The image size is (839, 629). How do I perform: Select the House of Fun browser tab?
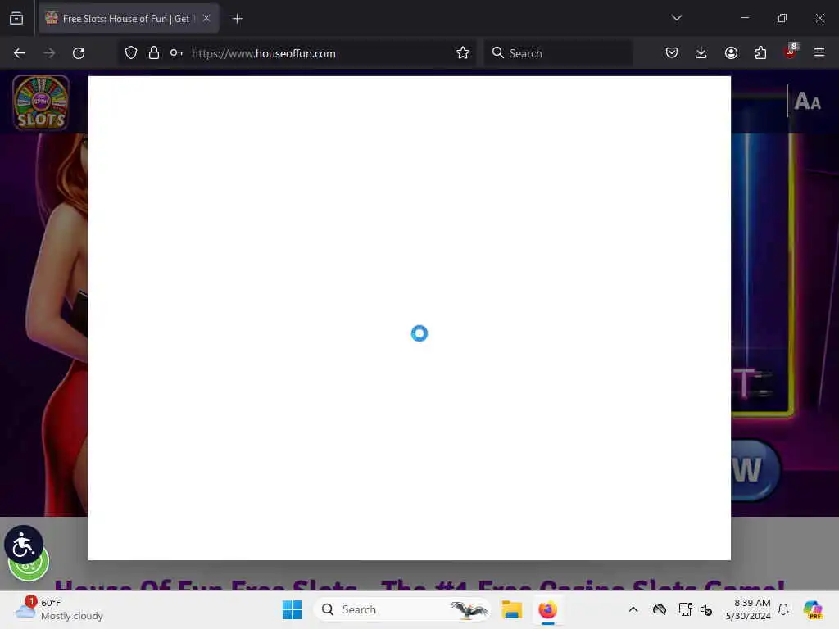pos(129,19)
